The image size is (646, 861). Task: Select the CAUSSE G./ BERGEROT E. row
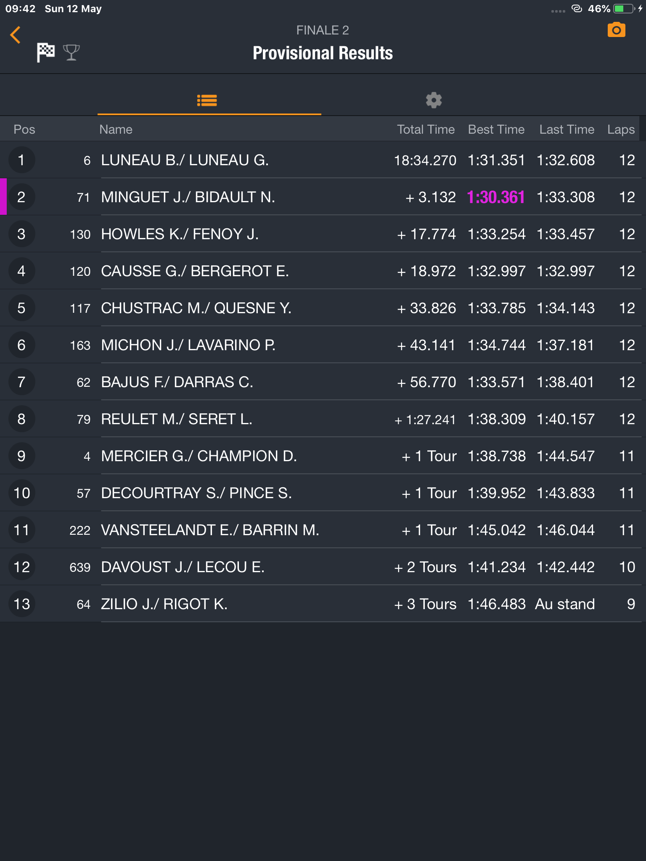323,271
